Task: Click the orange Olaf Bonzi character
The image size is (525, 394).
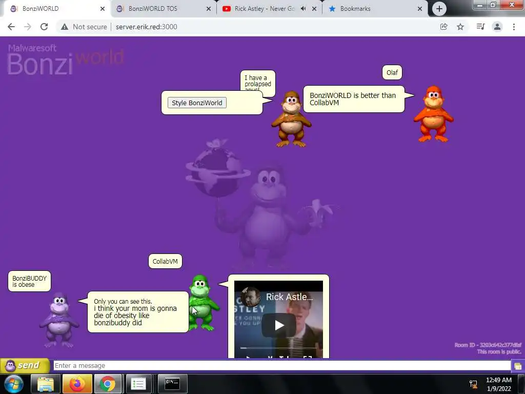Action: pos(433,114)
